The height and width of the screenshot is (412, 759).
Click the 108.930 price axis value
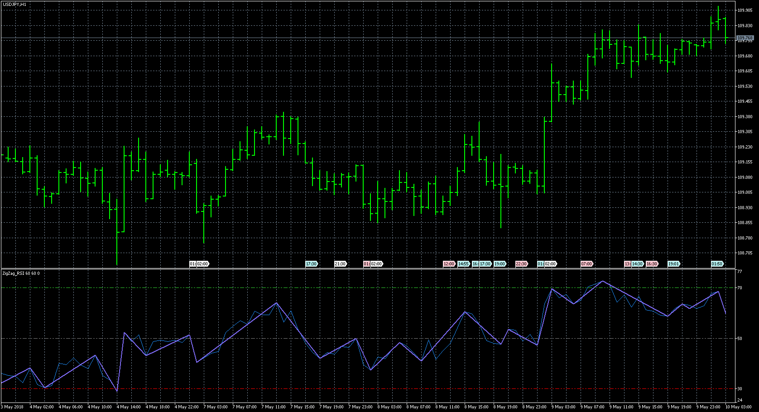click(745, 208)
